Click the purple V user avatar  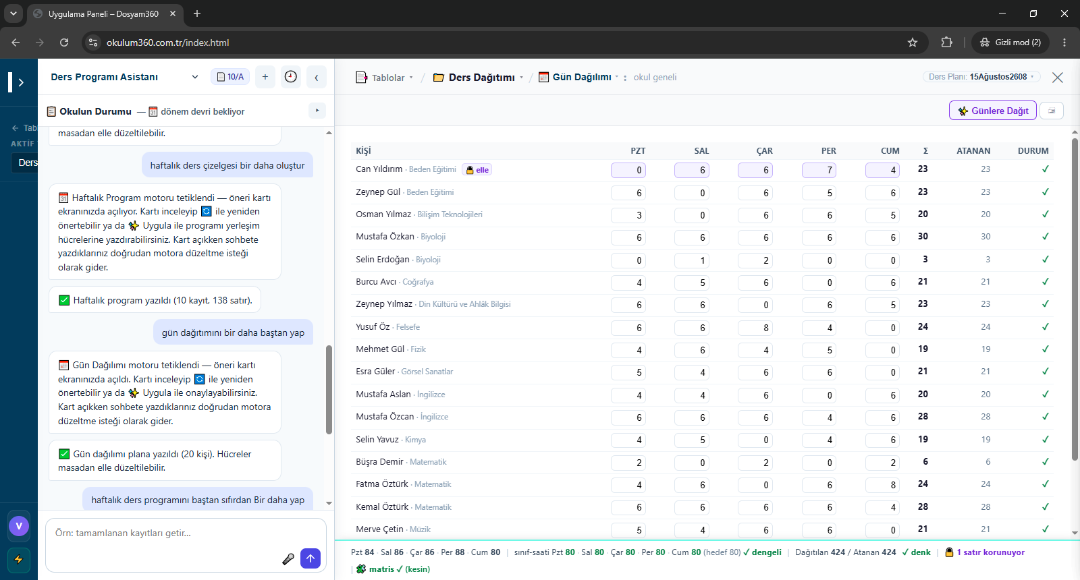[x=19, y=526]
